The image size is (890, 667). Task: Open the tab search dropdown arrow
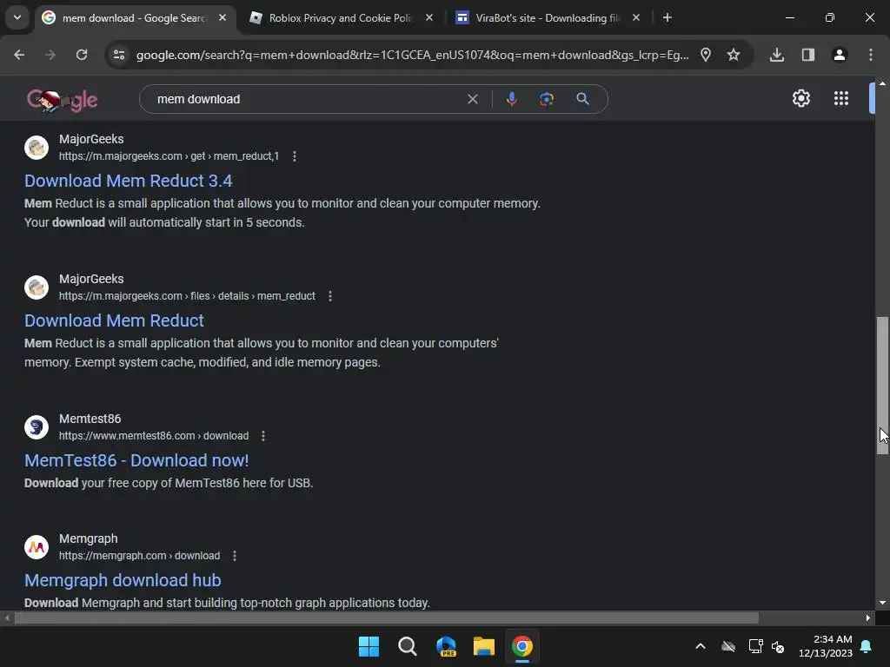pyautogui.click(x=17, y=17)
